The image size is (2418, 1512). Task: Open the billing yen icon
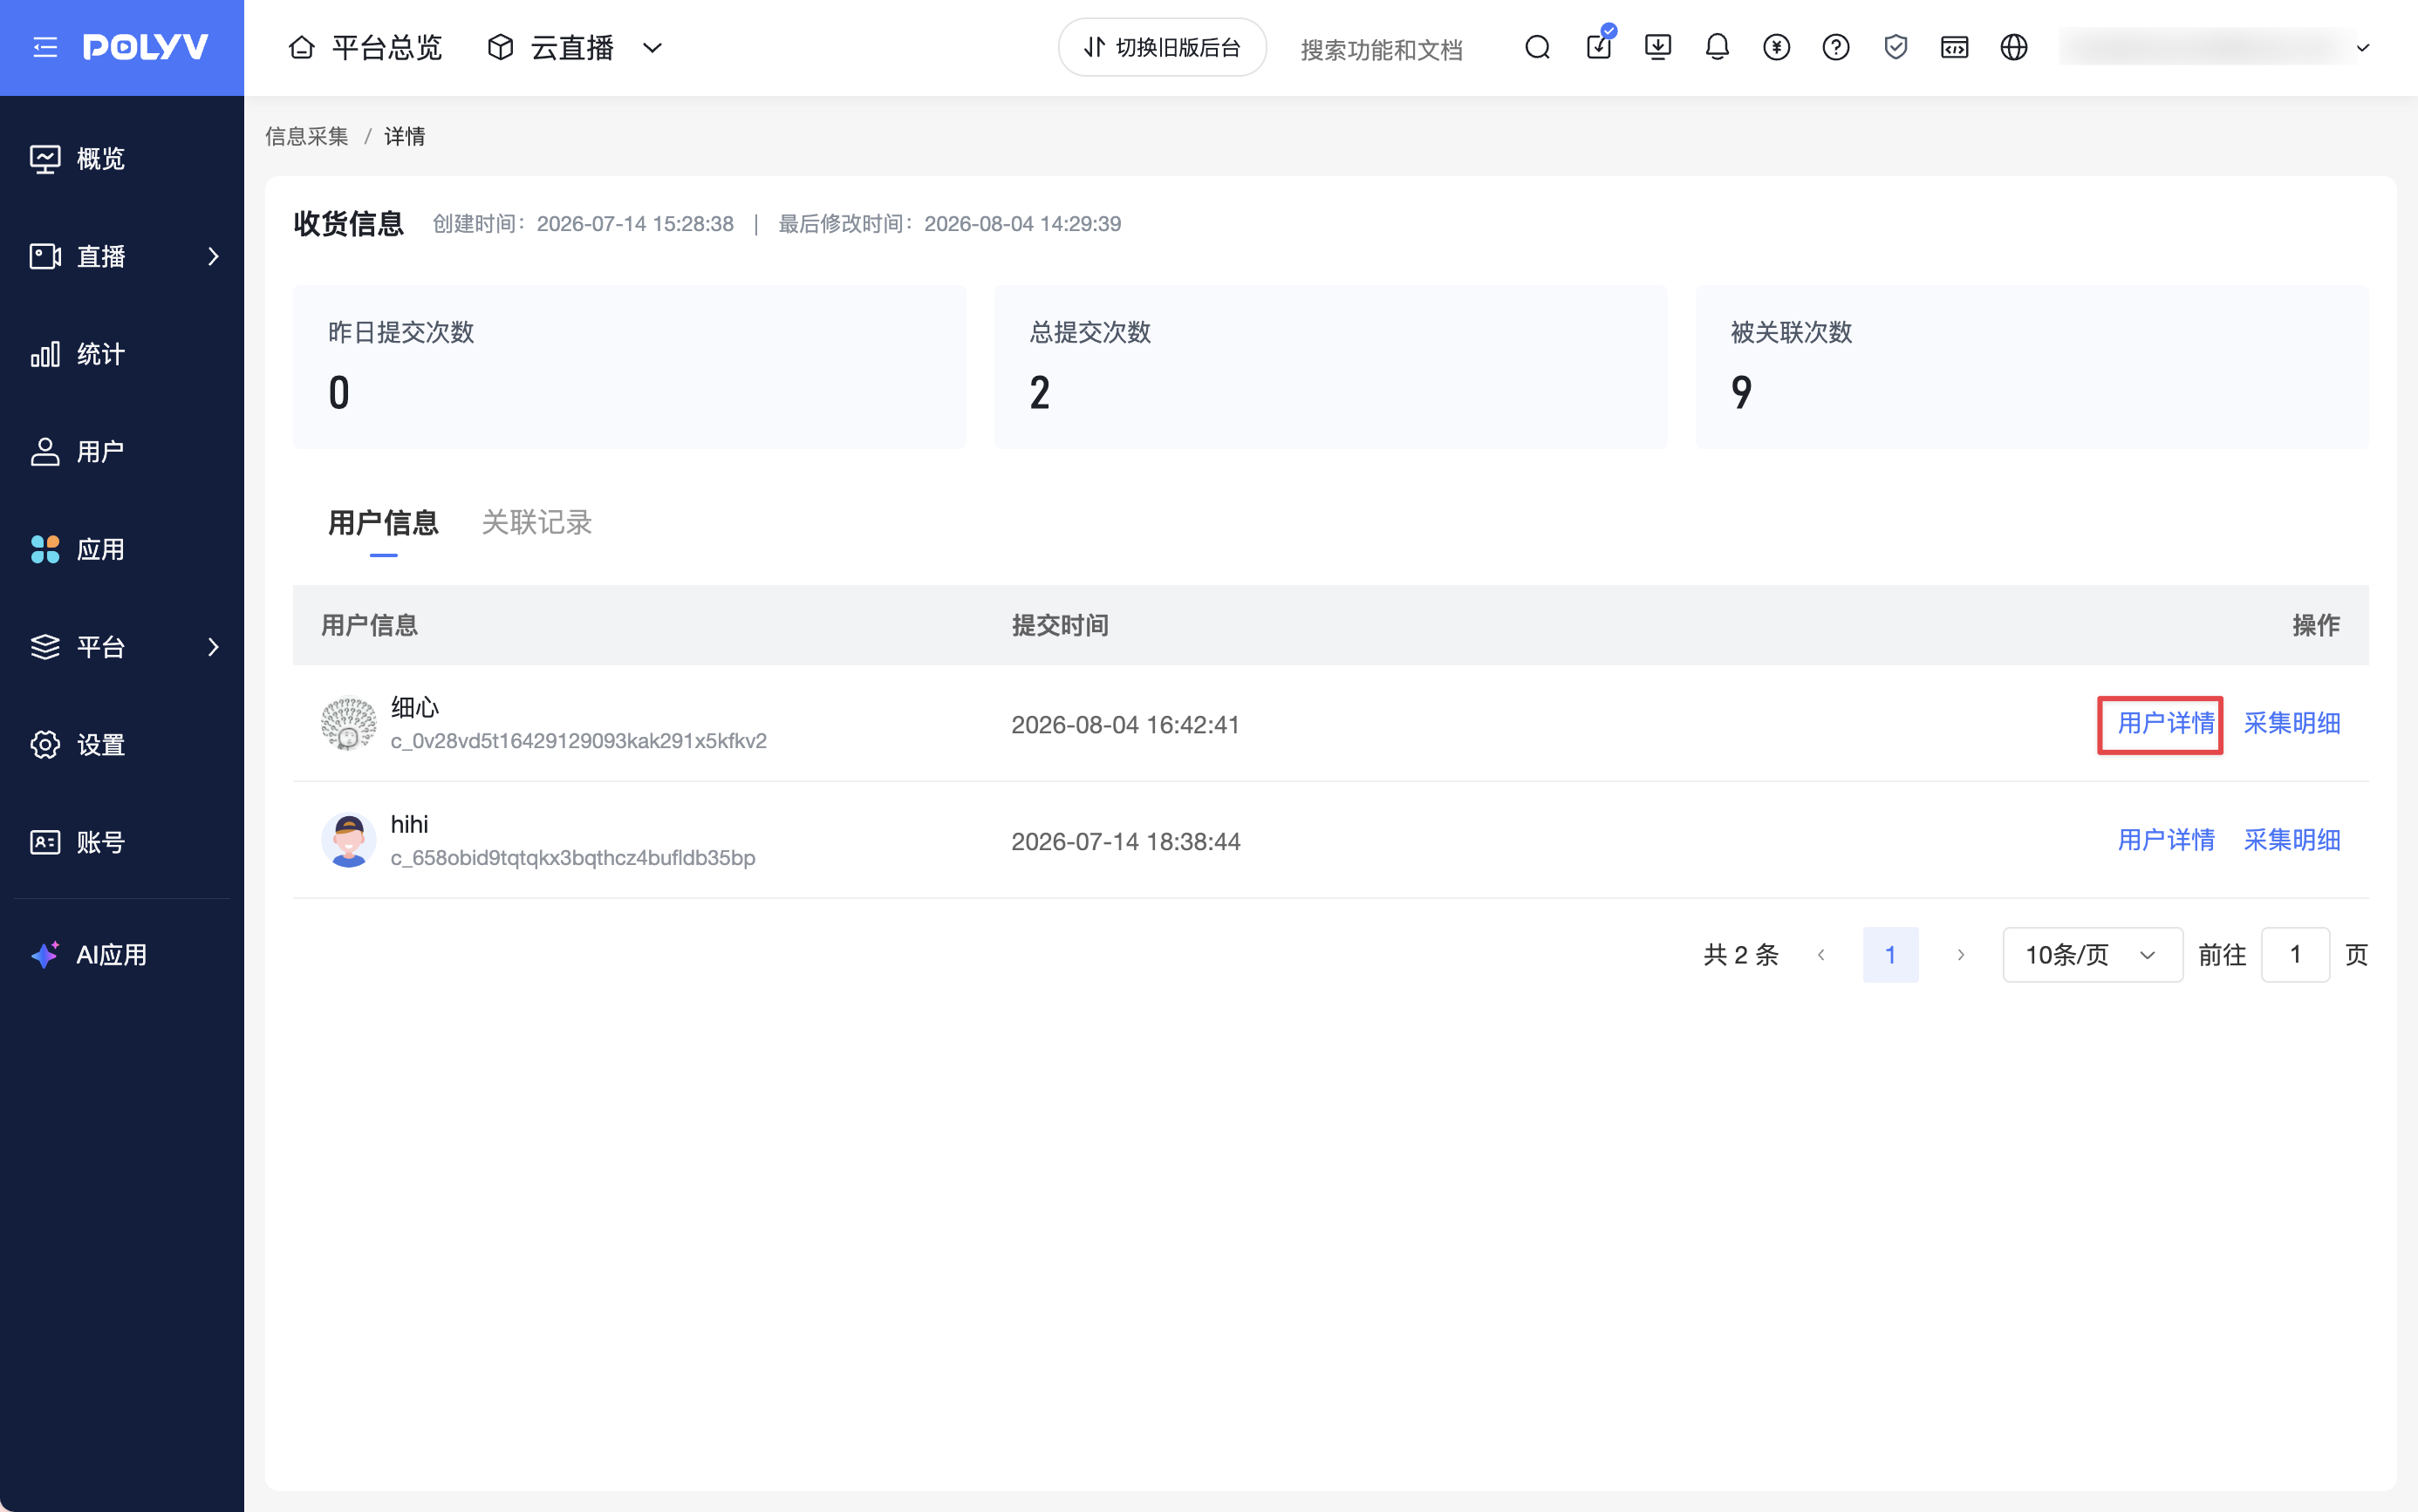[1777, 47]
